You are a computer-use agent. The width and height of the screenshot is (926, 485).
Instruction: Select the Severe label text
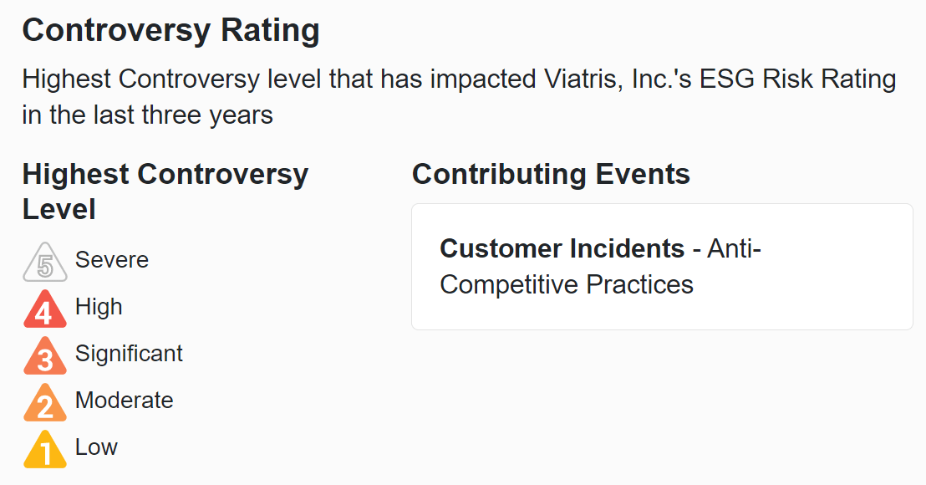(x=112, y=260)
